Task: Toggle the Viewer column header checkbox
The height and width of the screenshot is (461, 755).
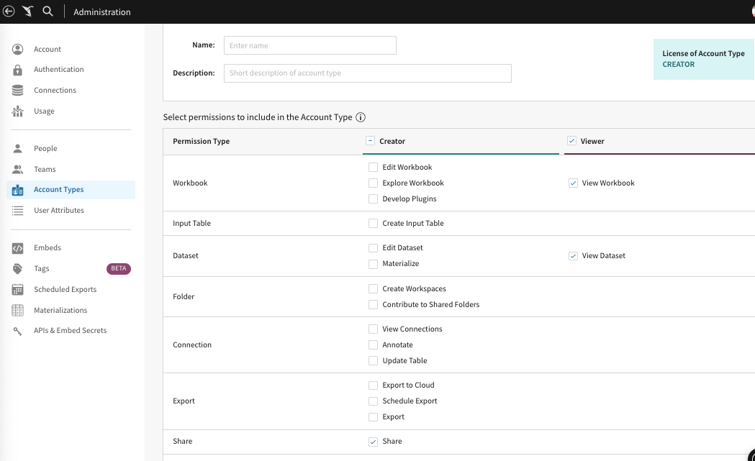Action: click(571, 141)
